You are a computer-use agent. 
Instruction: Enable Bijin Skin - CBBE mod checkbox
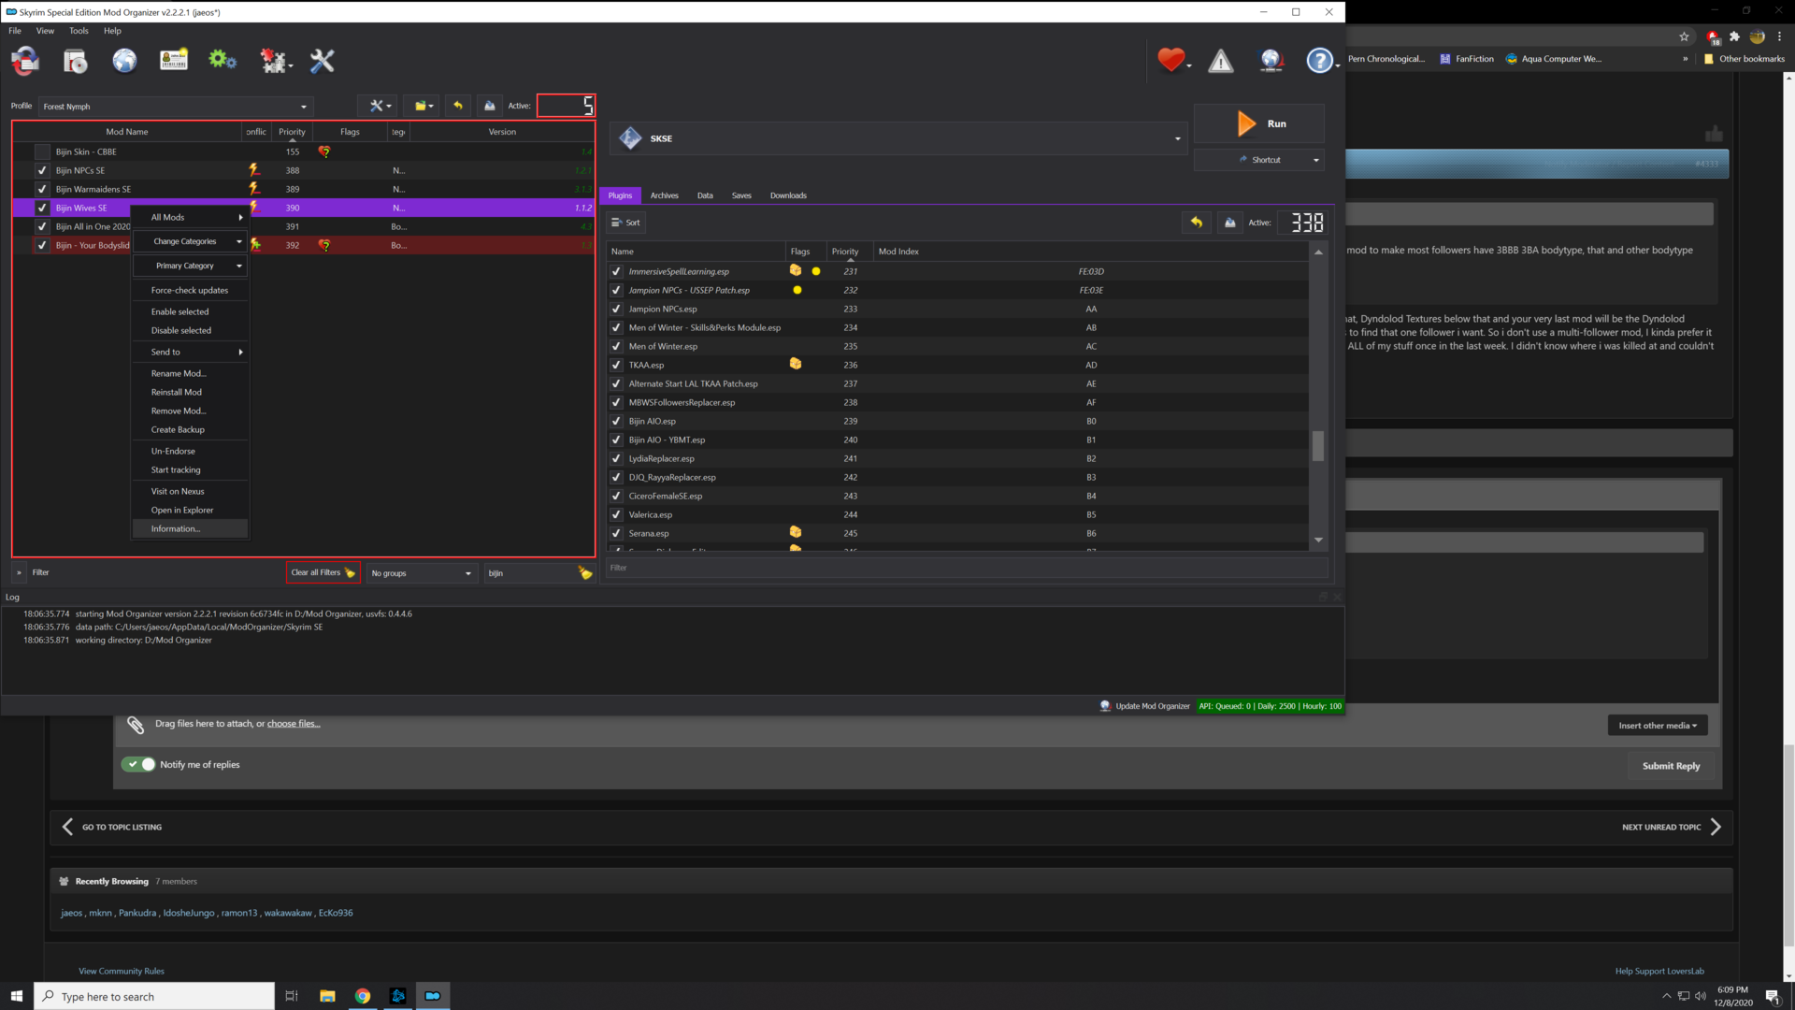[x=42, y=151]
